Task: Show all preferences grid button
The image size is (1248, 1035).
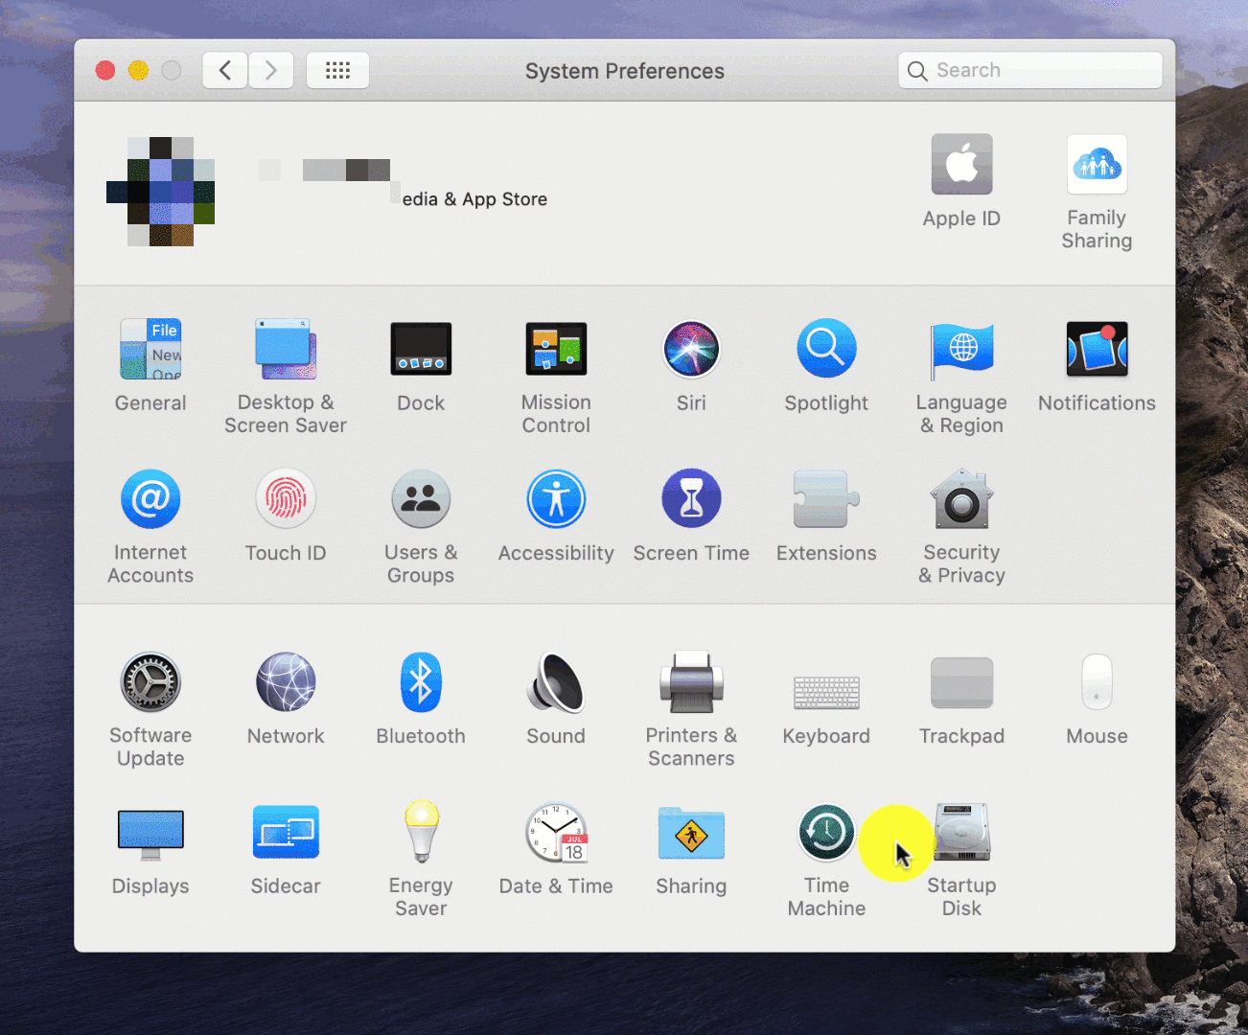Action: [337, 70]
